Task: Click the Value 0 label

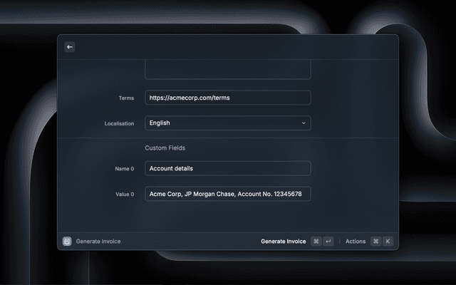Action: point(124,195)
